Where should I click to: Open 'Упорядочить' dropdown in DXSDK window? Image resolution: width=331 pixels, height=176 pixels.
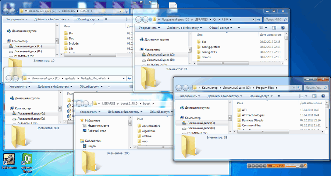tap(17, 19)
